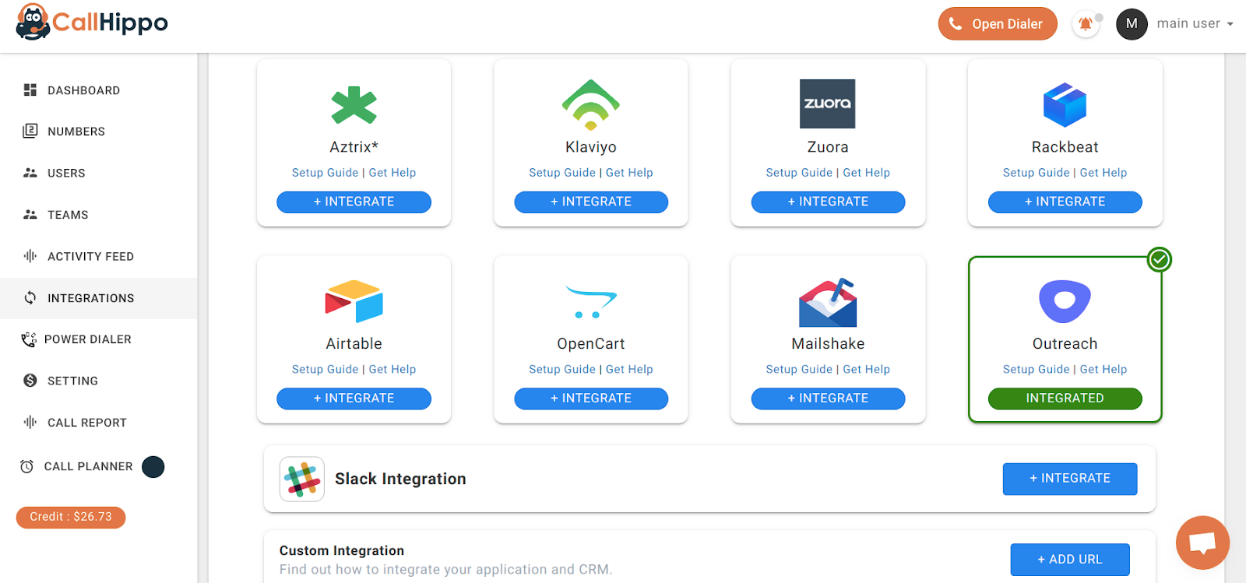
Task: Click the Outreach purple logo
Action: pos(1065,301)
